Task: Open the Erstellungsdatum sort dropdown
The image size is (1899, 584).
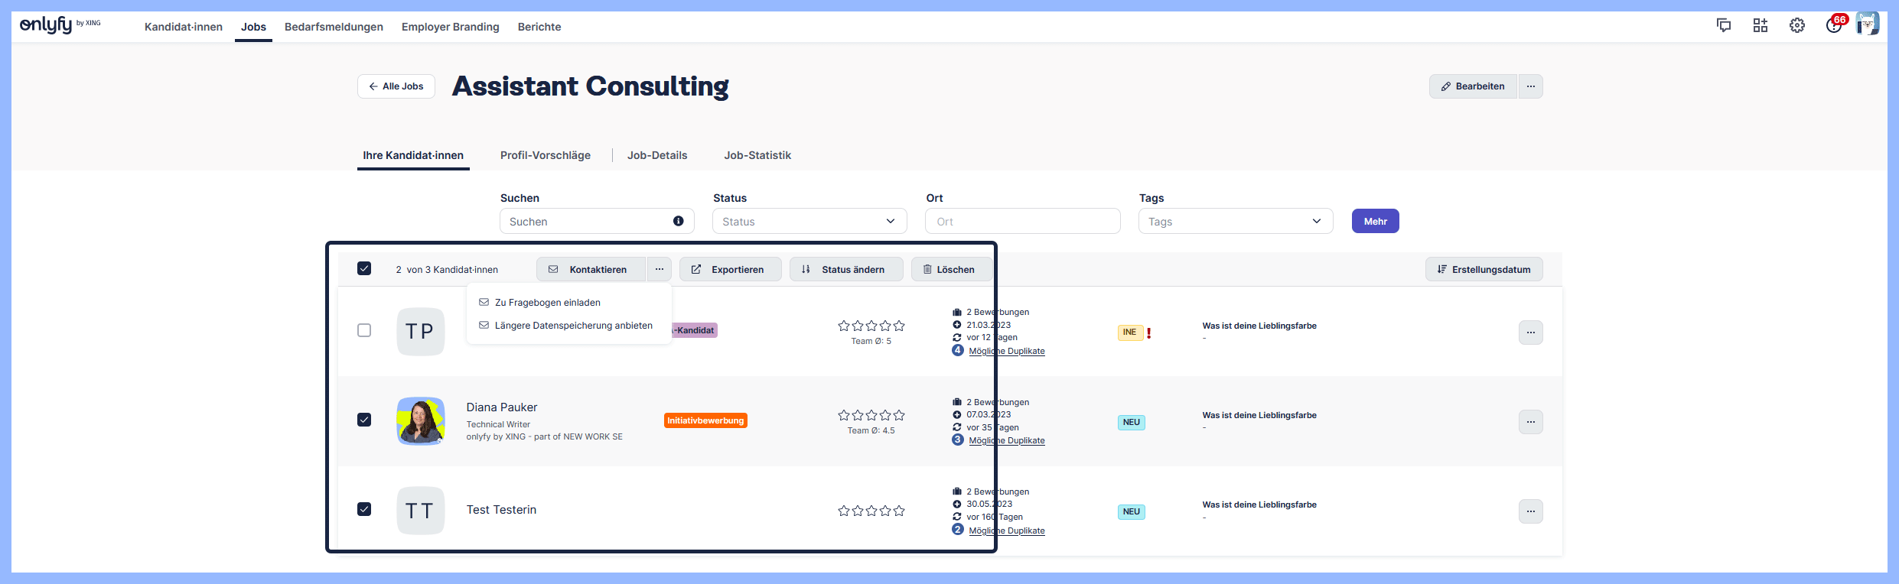Action: 1483,269
